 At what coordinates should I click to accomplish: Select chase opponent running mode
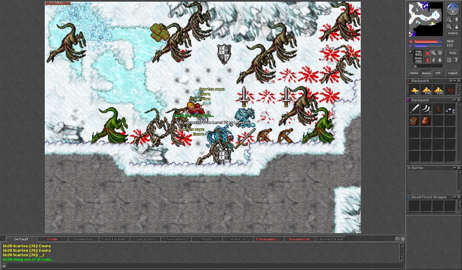433,60
